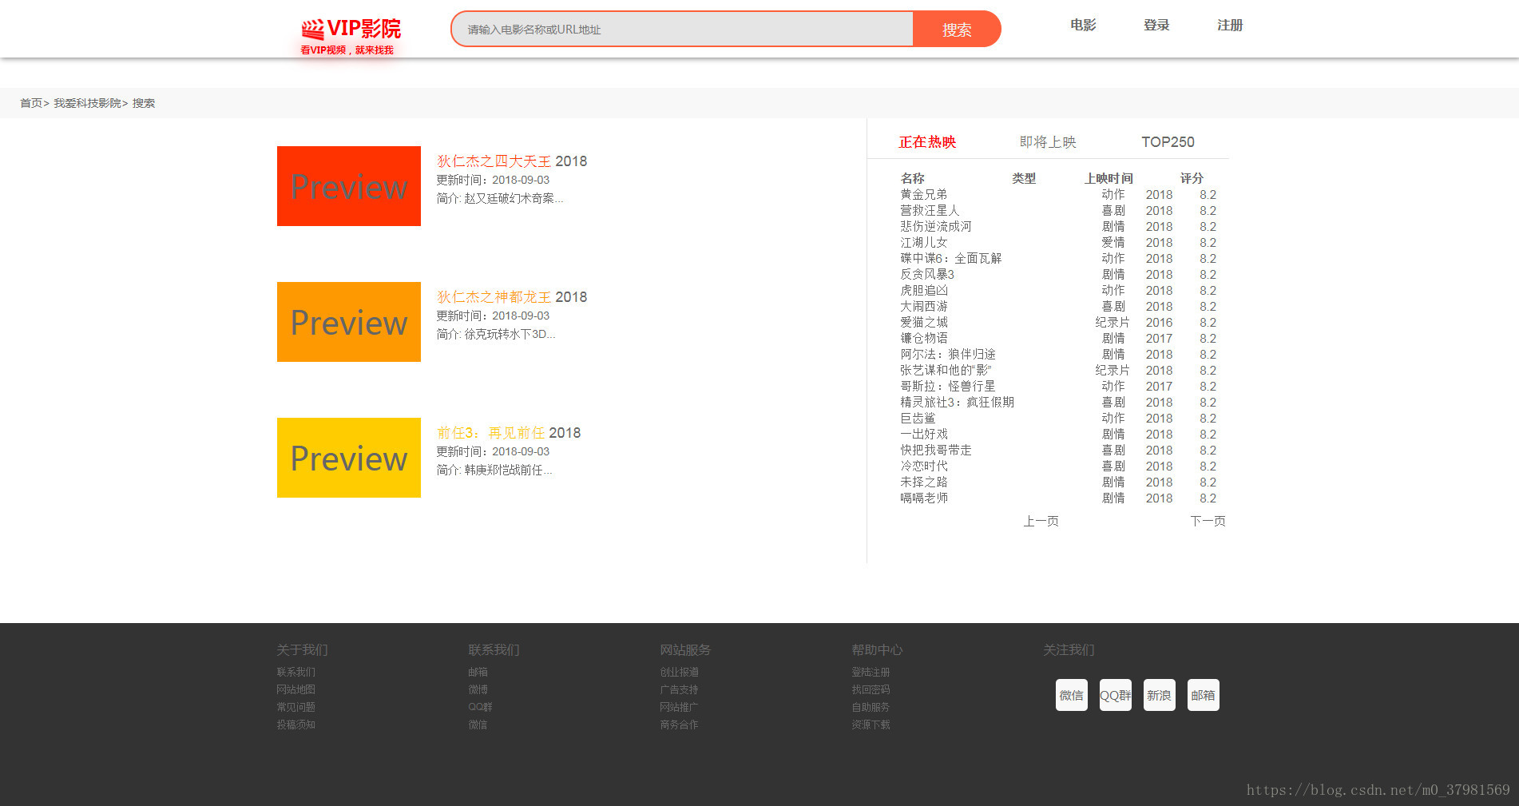The height and width of the screenshot is (806, 1519).
Task: Click the orange 搜索 button
Action: click(957, 30)
